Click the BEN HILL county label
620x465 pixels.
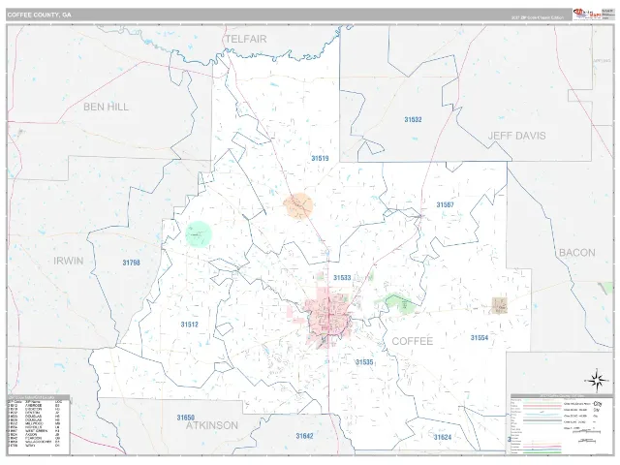click(106, 107)
